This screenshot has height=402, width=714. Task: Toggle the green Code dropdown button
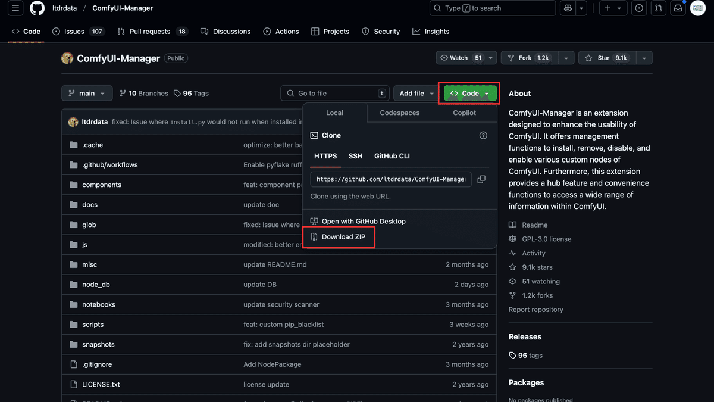click(470, 94)
